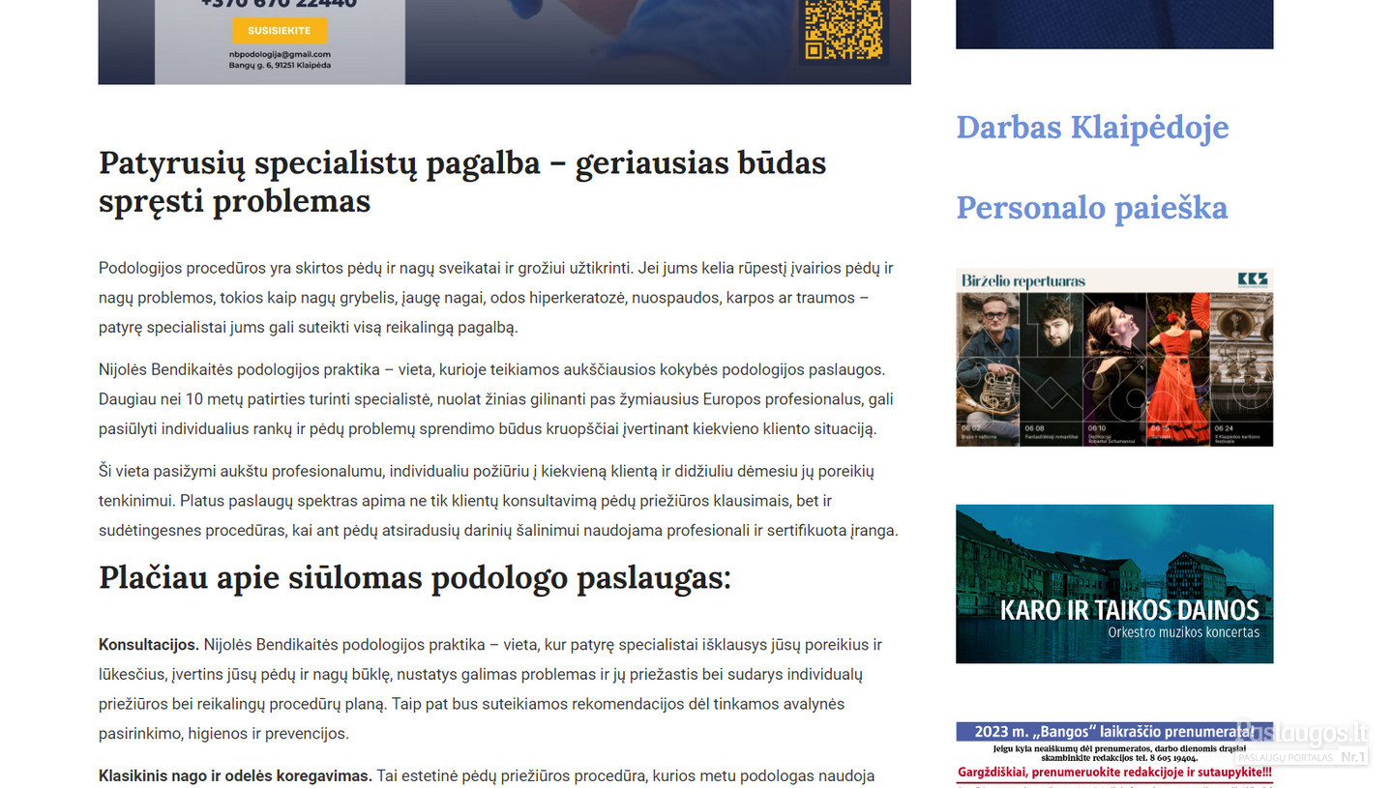1393x788 pixels.
Task: Click bold Klasikinis nago ir odelės koregavimas text
Action: (235, 775)
